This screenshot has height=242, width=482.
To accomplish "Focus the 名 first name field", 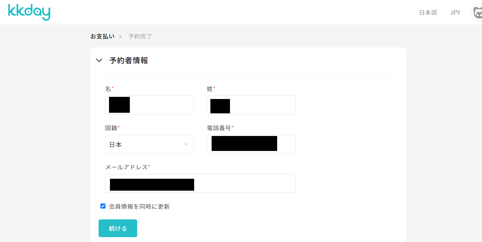I will (x=149, y=105).
